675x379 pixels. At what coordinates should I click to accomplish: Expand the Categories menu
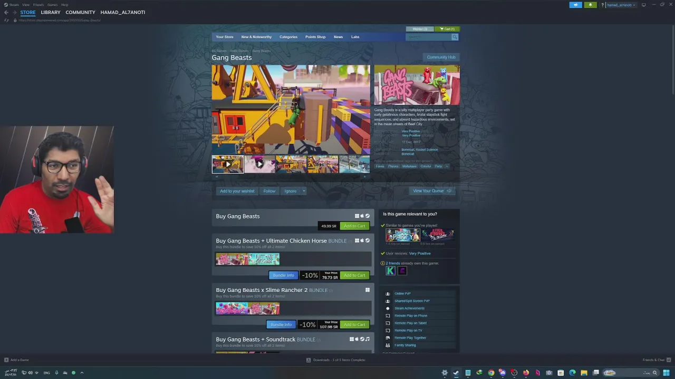tap(288, 37)
